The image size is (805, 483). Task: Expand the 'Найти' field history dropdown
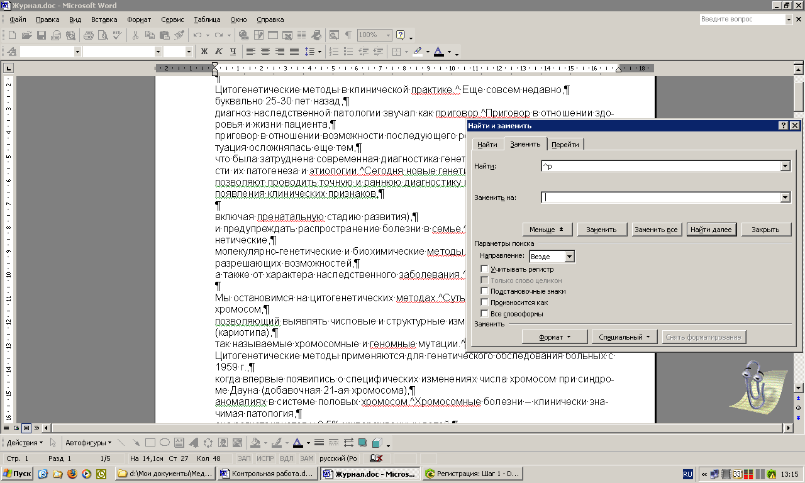pos(785,166)
